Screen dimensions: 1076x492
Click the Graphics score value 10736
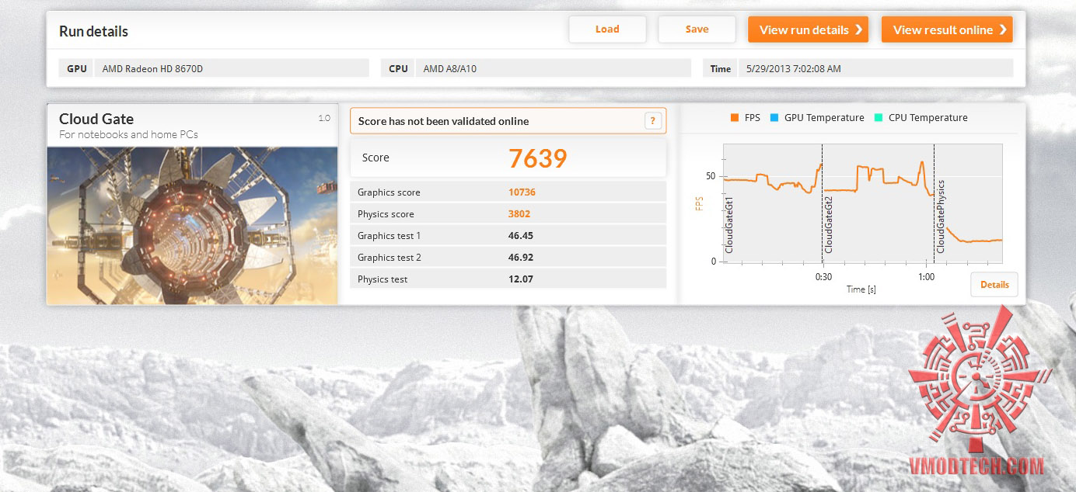pos(522,192)
